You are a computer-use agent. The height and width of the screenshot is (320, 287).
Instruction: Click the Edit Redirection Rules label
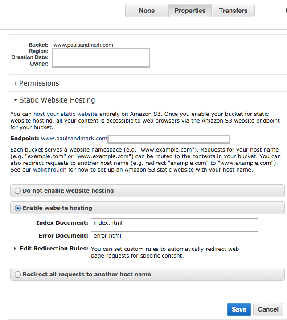[54, 249]
